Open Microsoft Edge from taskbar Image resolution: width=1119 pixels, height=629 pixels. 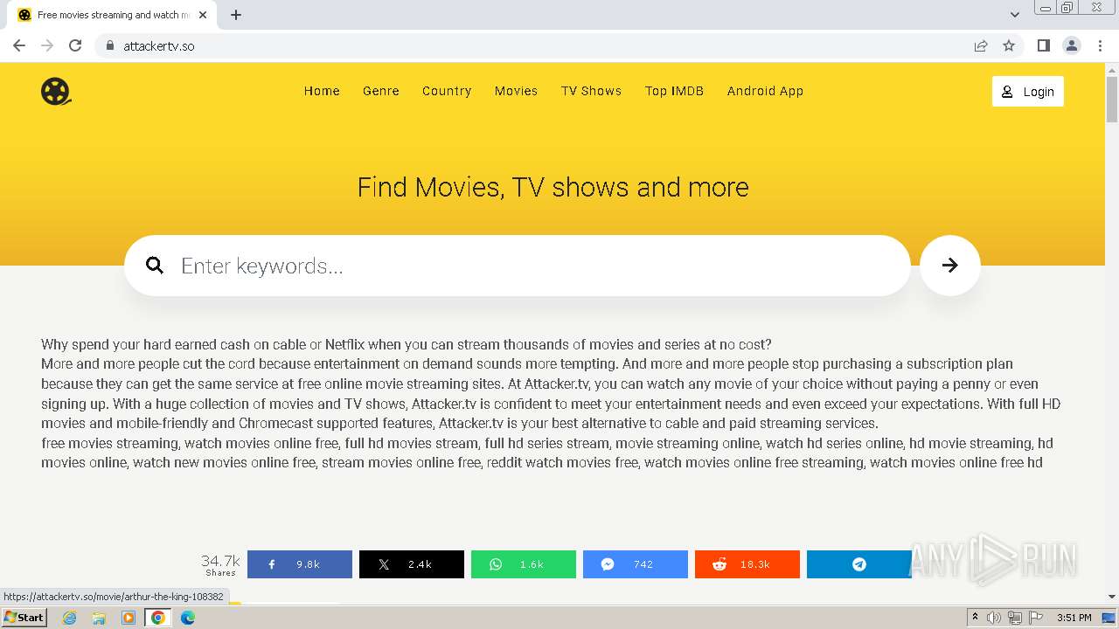pyautogui.click(x=188, y=618)
